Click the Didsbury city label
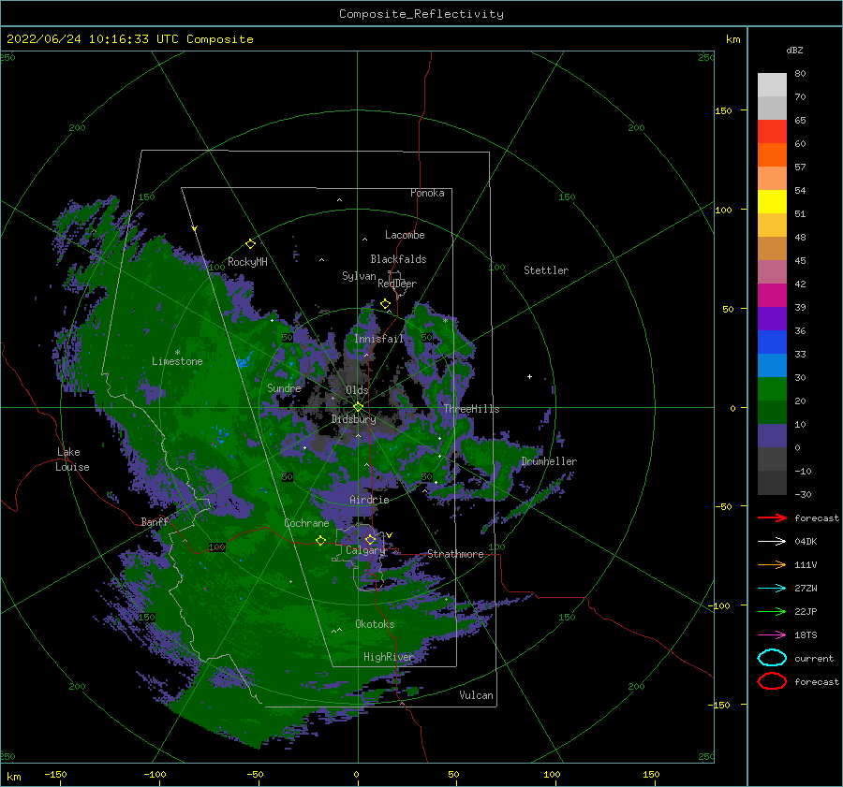Image resolution: width=843 pixels, height=787 pixels. [x=354, y=419]
